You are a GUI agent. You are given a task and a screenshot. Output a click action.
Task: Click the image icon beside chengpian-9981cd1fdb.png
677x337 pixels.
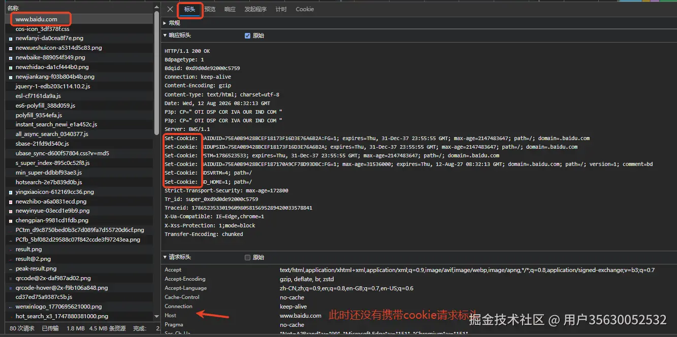tap(11, 221)
